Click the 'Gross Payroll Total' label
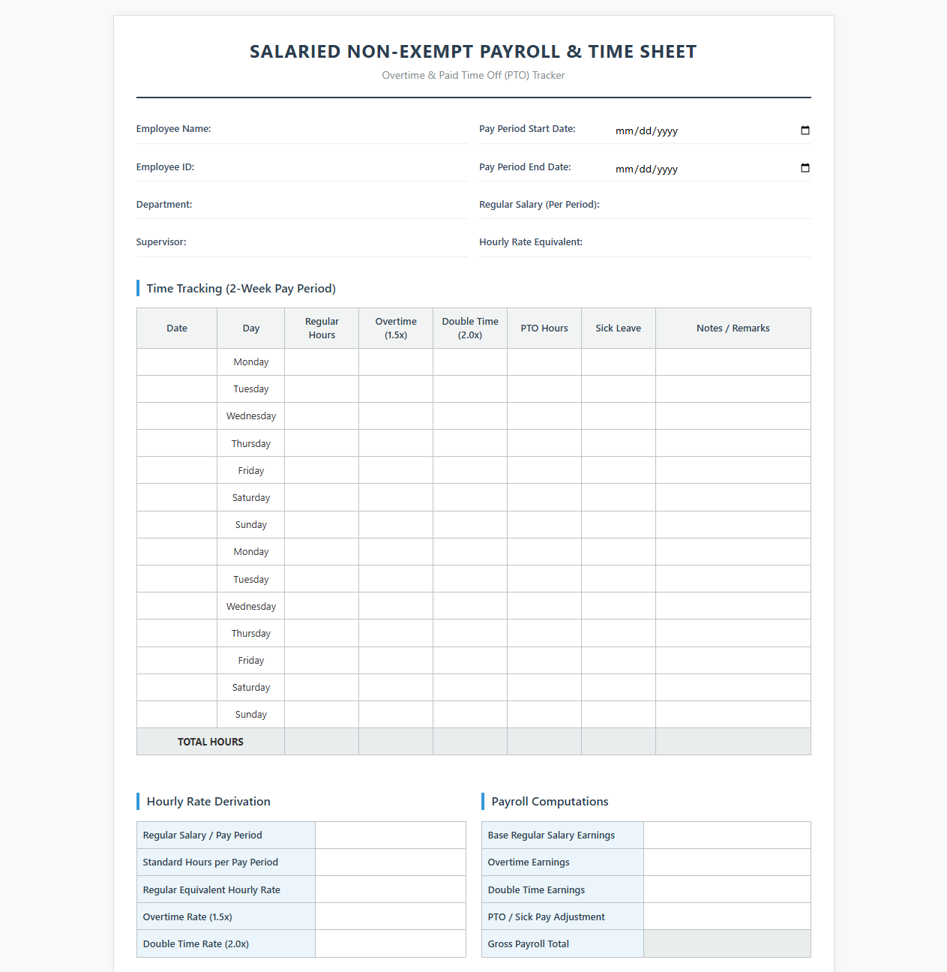The image size is (947, 972). click(529, 944)
